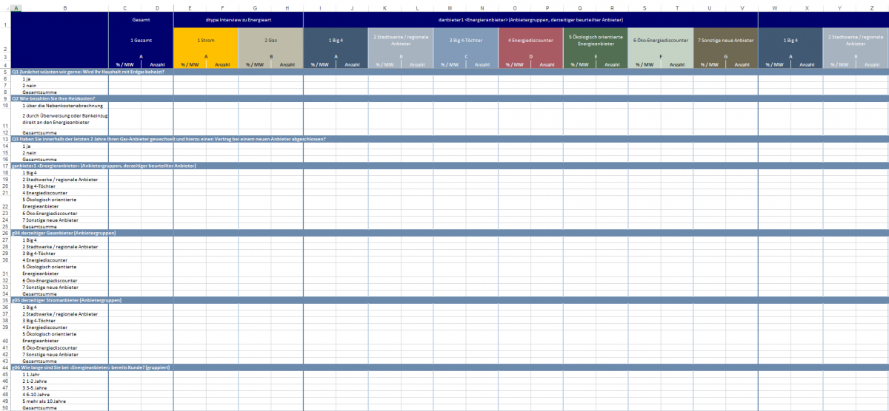The width and height of the screenshot is (889, 411).
Task: Select the '3 3-5 Jahre' row label
Action: [x=37, y=388]
